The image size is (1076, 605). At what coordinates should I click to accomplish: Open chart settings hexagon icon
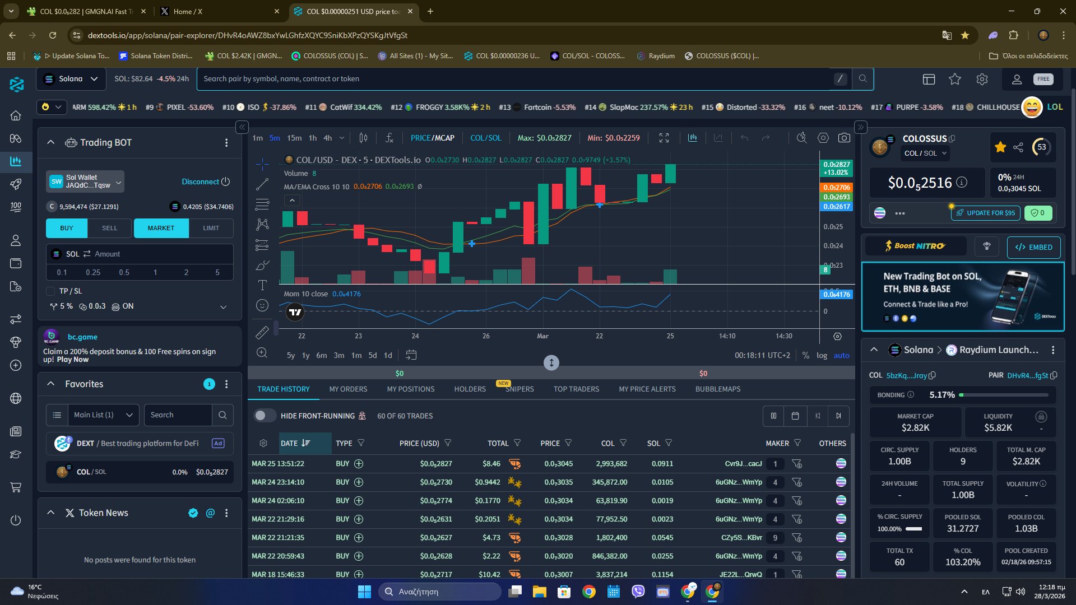[x=823, y=138]
